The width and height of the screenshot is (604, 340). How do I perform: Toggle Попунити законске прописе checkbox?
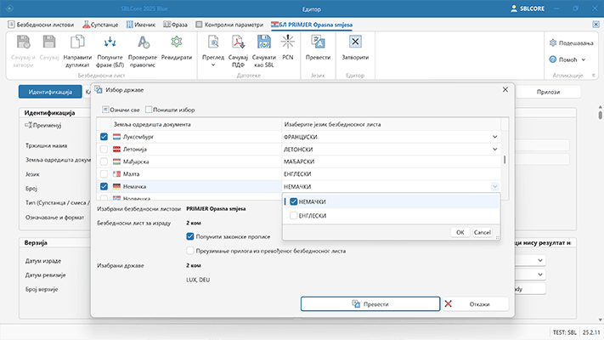click(x=190, y=236)
